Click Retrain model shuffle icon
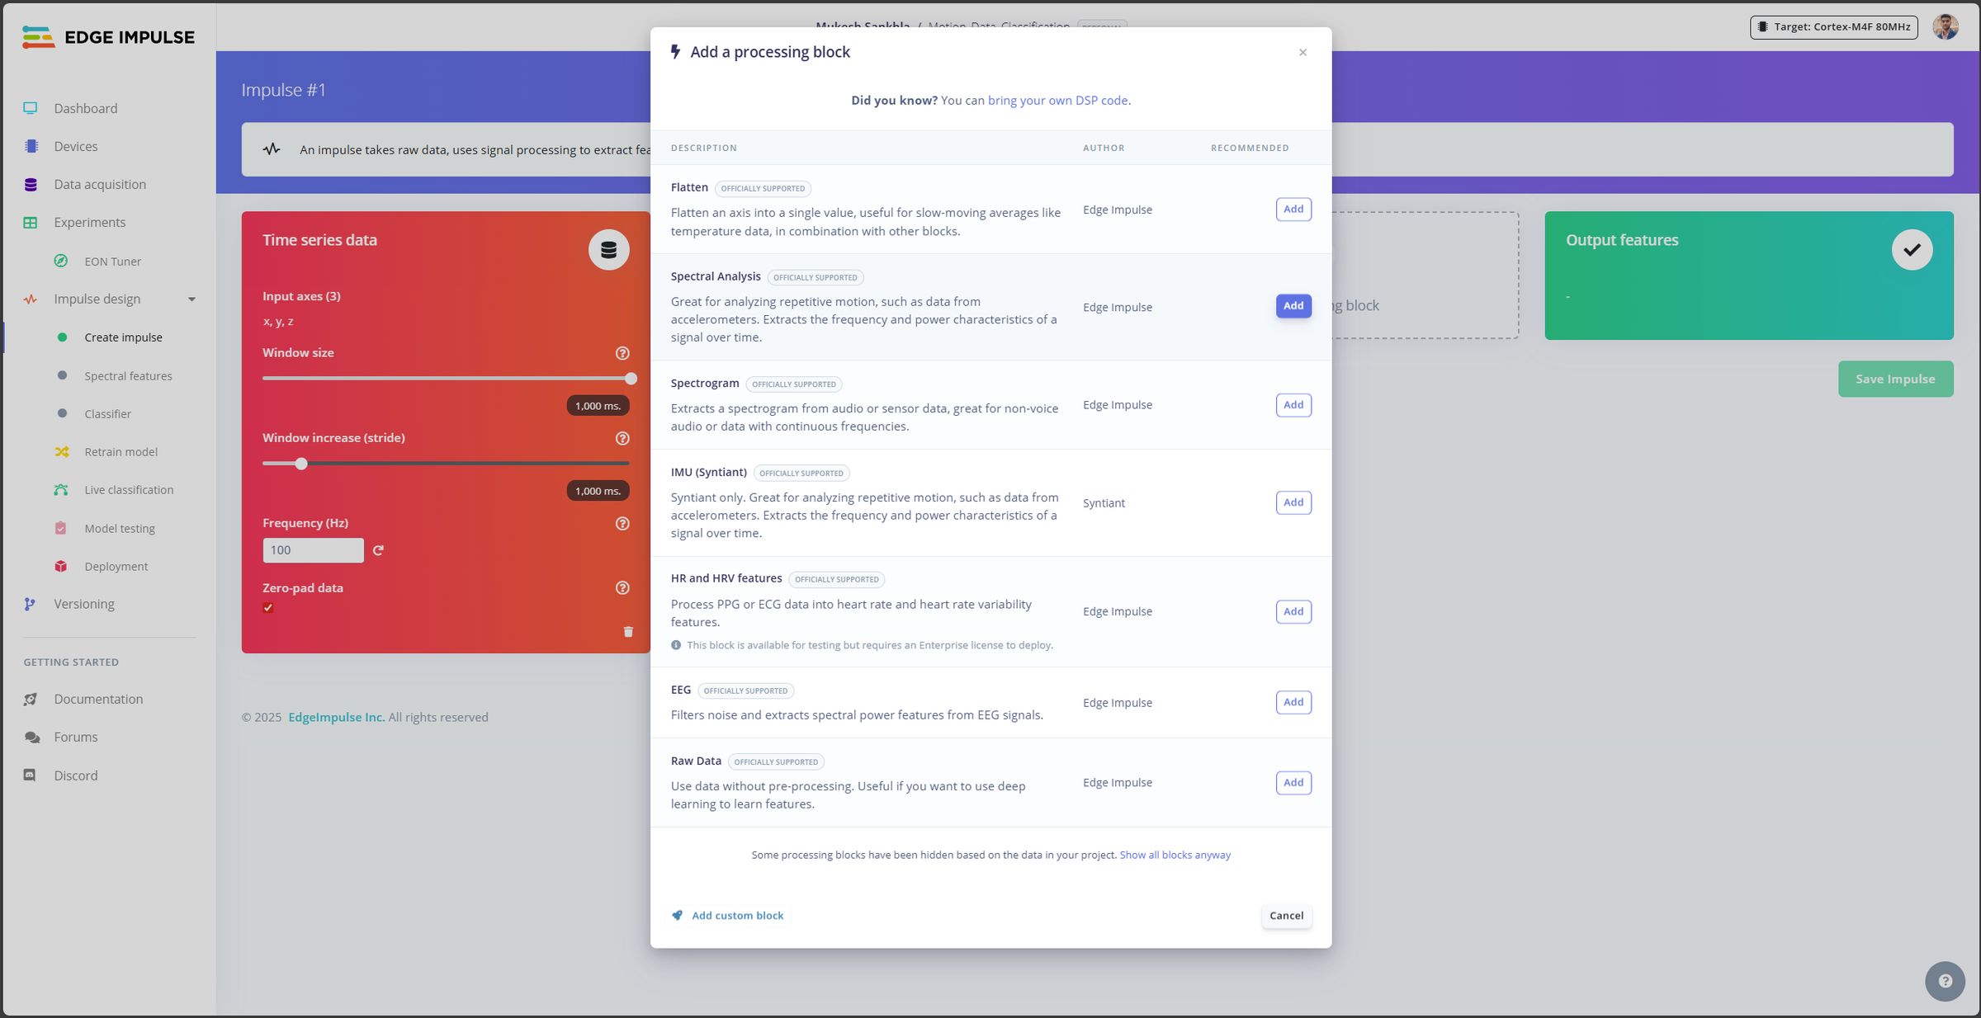The image size is (1981, 1018). pyautogui.click(x=61, y=451)
